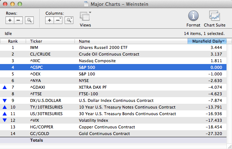Click blue down arrow beside rank 9

pos(4,100)
